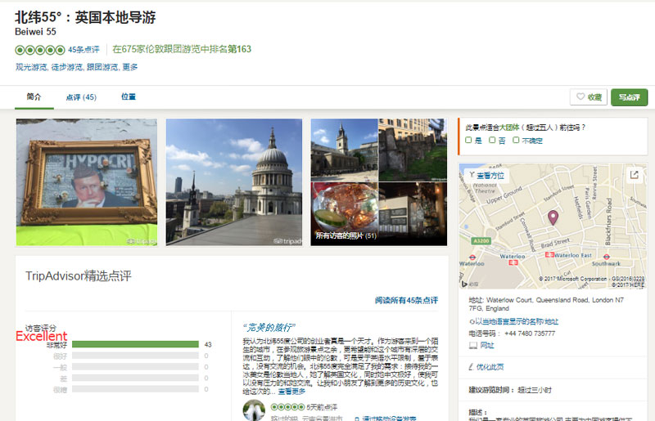Expand the review with 查看更多
The image size is (655, 421).
(294, 392)
